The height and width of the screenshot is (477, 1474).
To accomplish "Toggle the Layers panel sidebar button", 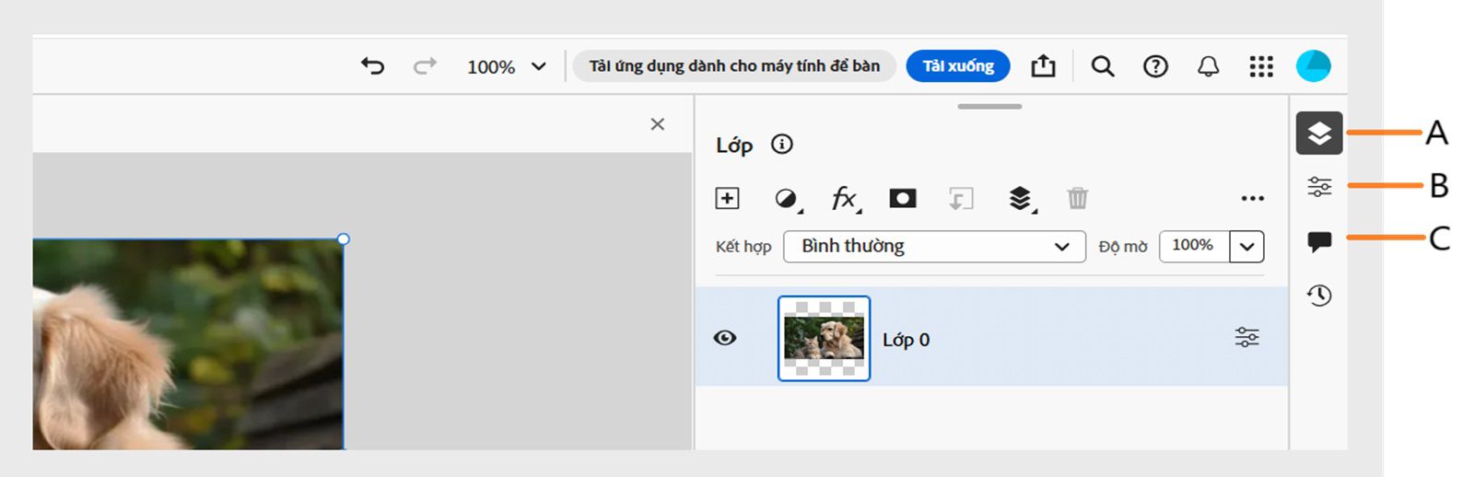I will [x=1319, y=134].
